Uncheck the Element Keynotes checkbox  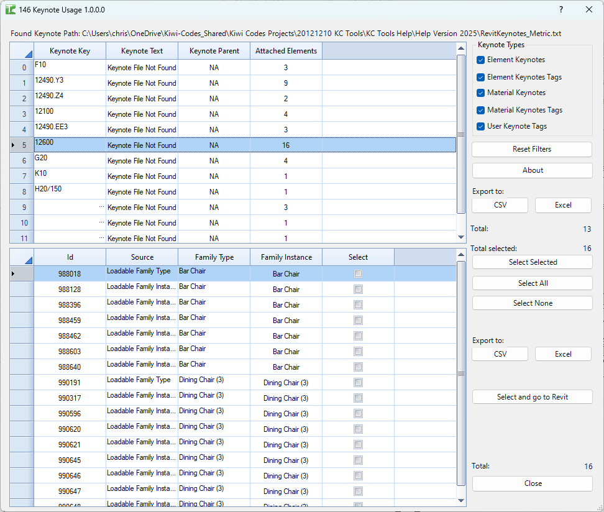click(480, 60)
